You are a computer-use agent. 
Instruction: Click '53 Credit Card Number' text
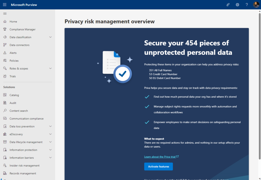coord(163,74)
